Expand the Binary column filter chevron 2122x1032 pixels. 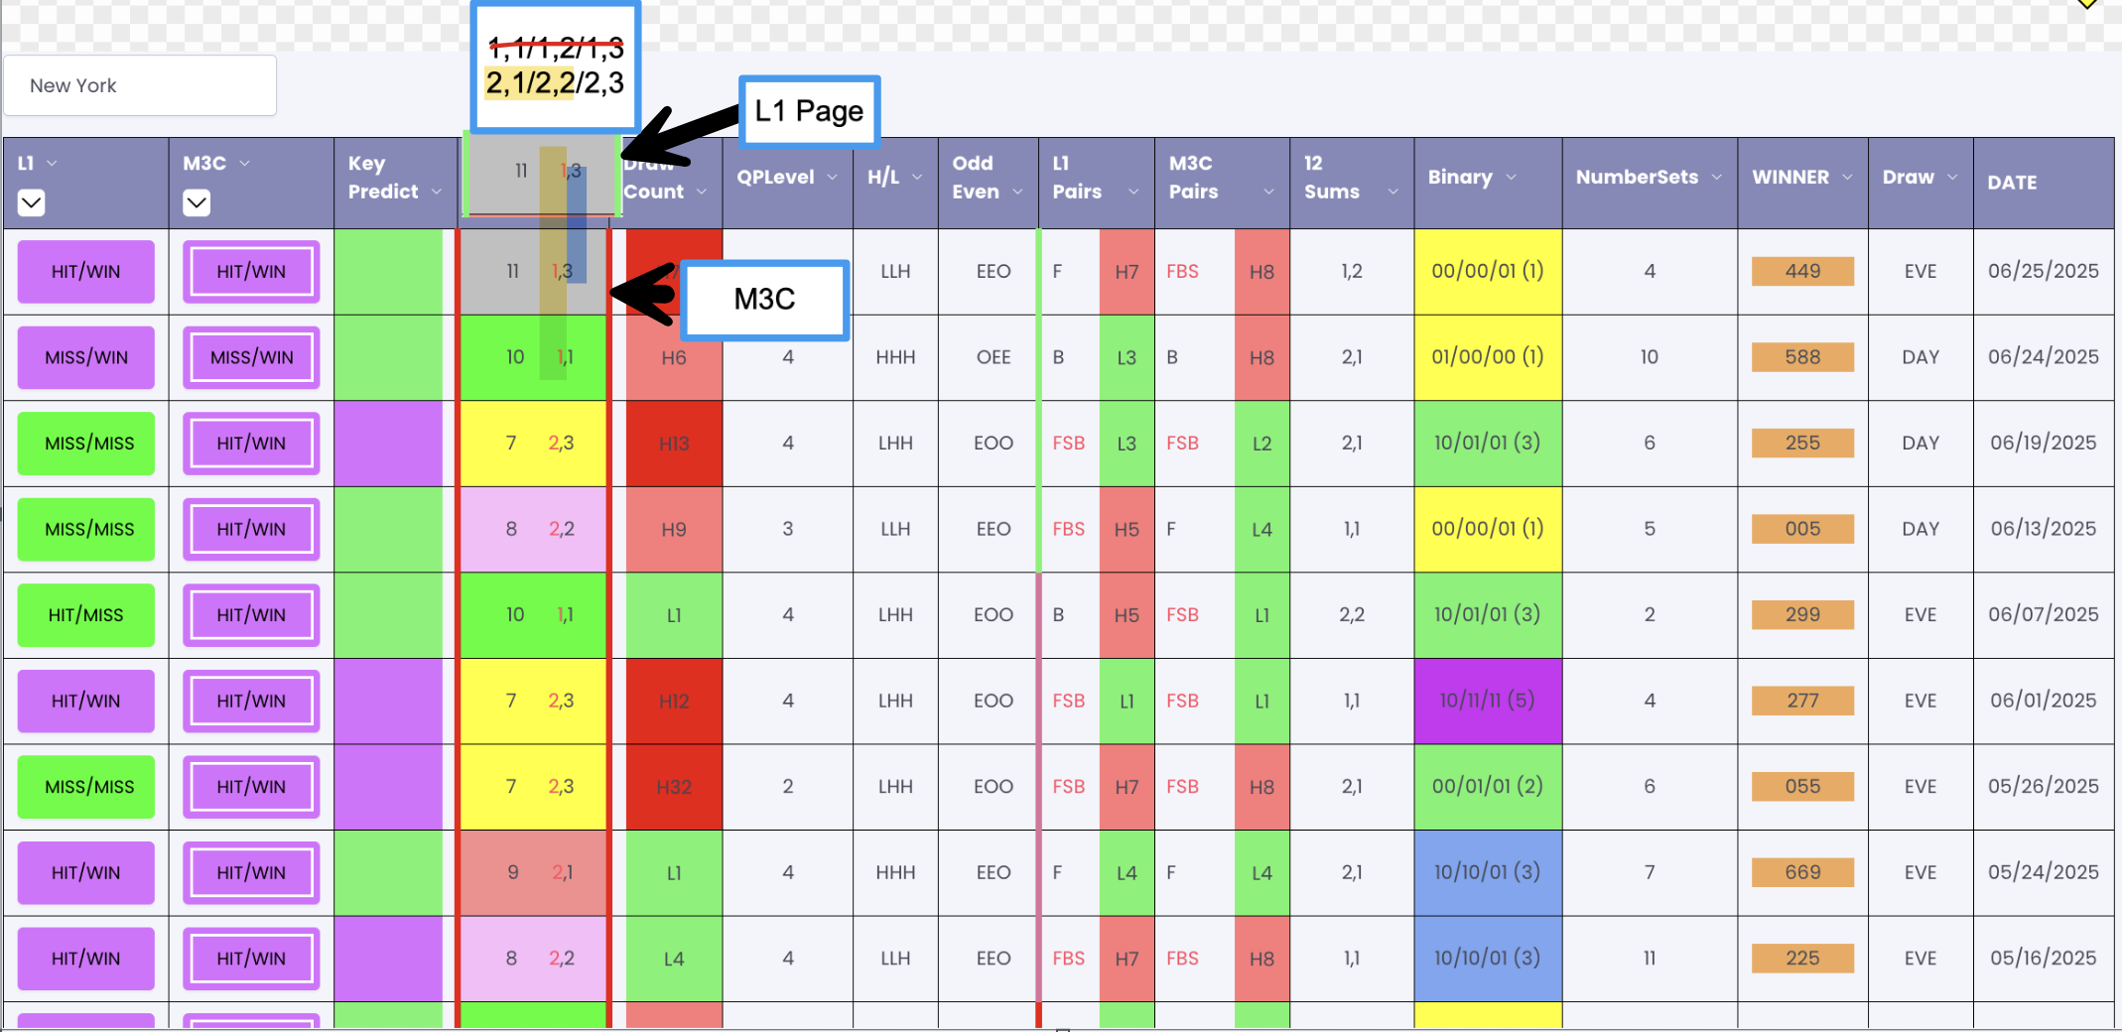(1511, 178)
